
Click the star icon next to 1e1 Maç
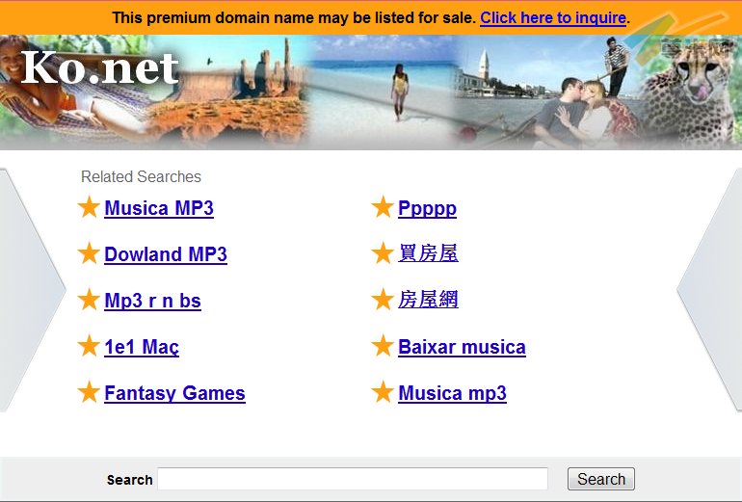[x=89, y=346]
